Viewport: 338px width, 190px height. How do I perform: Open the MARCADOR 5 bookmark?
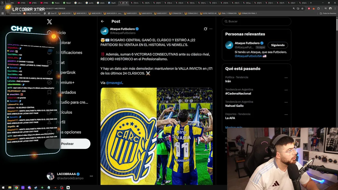tap(130, 13)
